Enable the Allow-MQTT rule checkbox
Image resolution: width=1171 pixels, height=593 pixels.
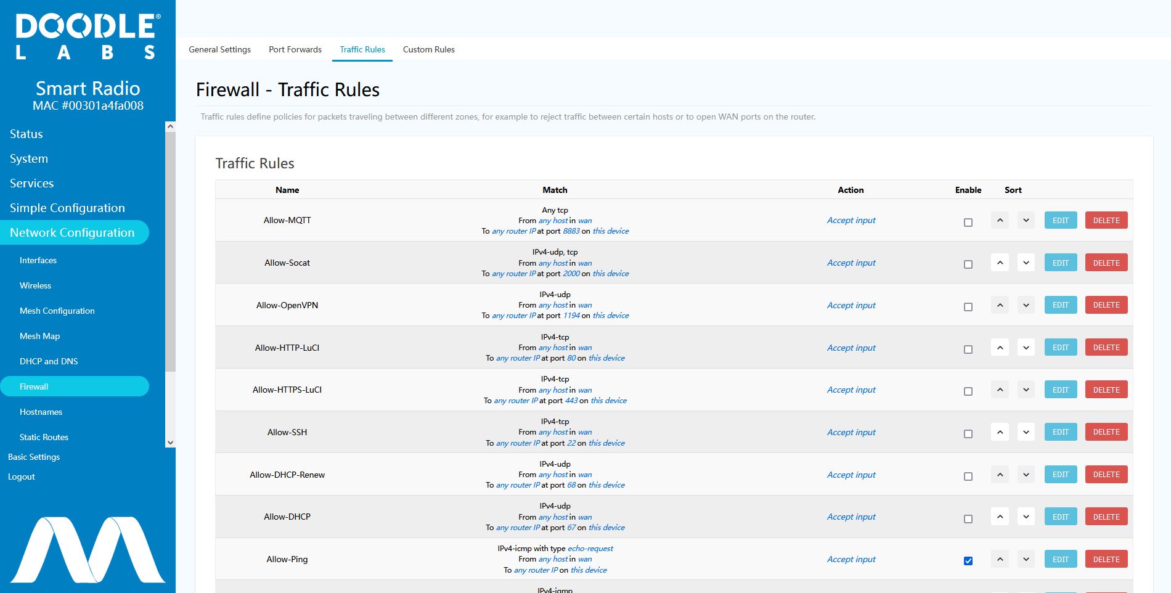point(968,222)
